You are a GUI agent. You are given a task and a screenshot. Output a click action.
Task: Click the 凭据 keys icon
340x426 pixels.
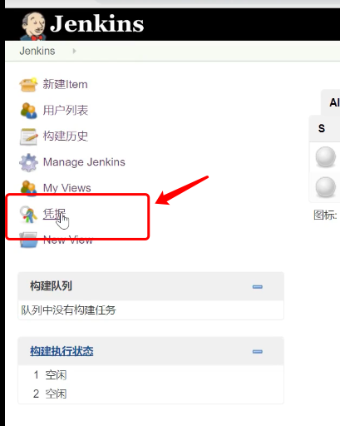tap(28, 215)
